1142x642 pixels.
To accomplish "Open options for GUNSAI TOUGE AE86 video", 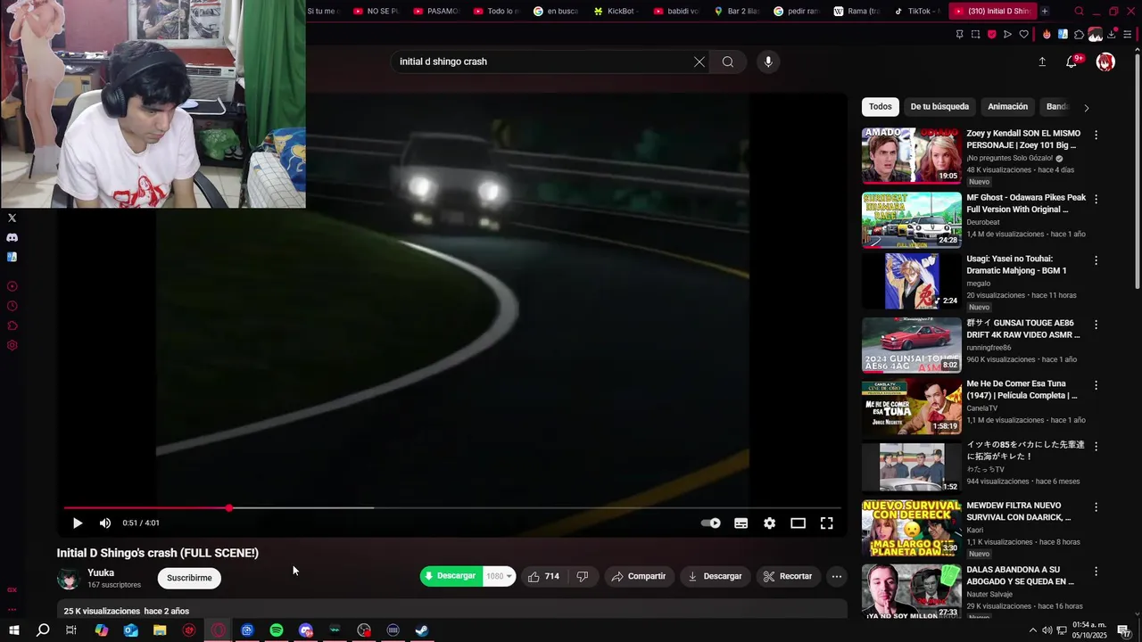I will pos(1096,325).
